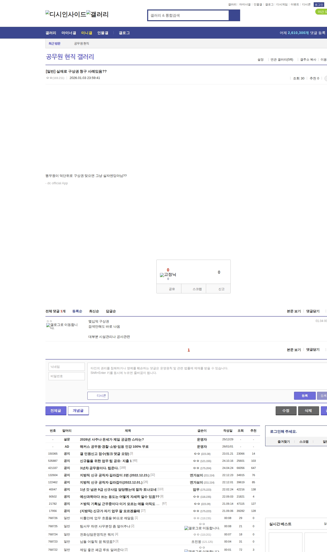Toggle 야간 모드 night mode
Image resolution: width=327 pixels, height=552 pixels.
tap(321, 12)
